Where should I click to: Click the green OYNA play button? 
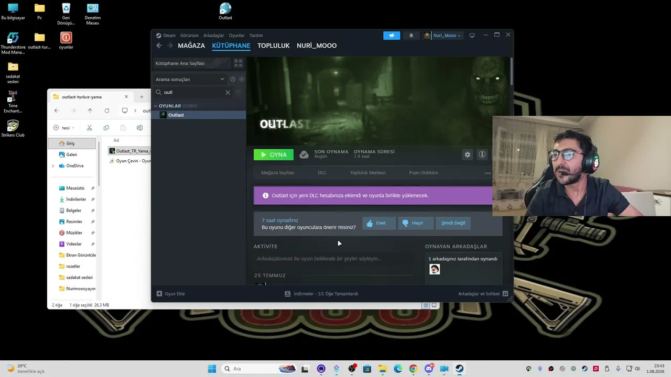coord(274,154)
